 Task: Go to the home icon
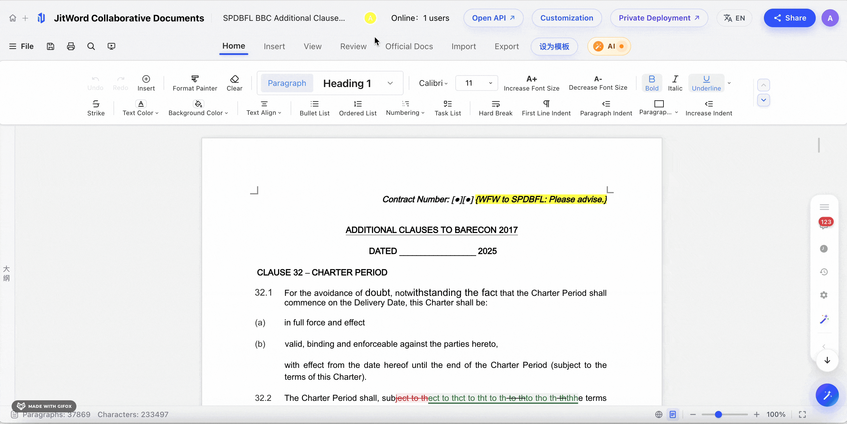click(x=12, y=18)
